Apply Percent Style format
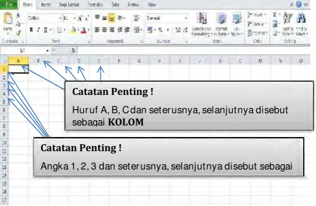The width and height of the screenshot is (316, 206). click(161, 30)
